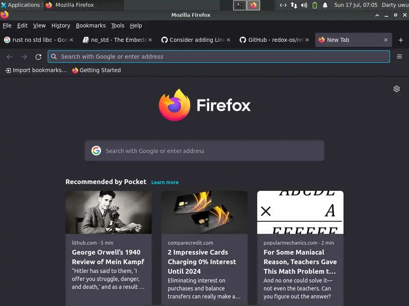Image resolution: width=409 pixels, height=306 pixels.
Task: Click 'comparecredit.com' source text
Action: [191, 243]
